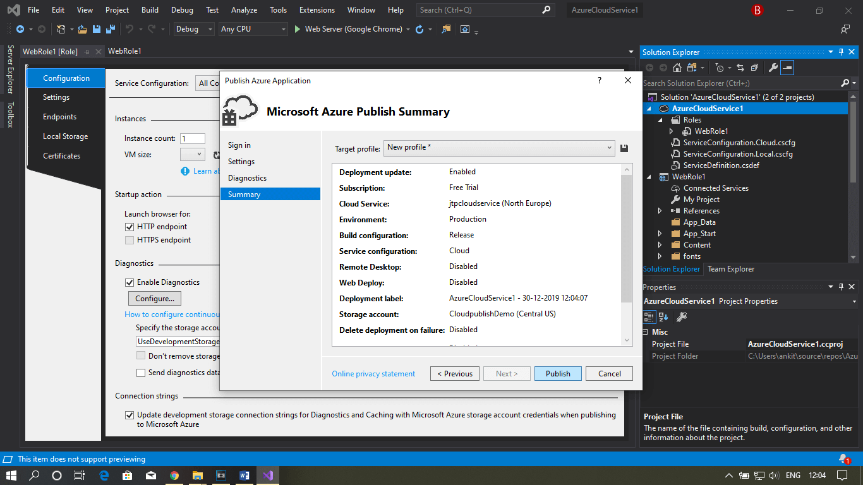This screenshot has width=863, height=485.
Task: Click the Save All toolbar icon
Action: tap(111, 29)
